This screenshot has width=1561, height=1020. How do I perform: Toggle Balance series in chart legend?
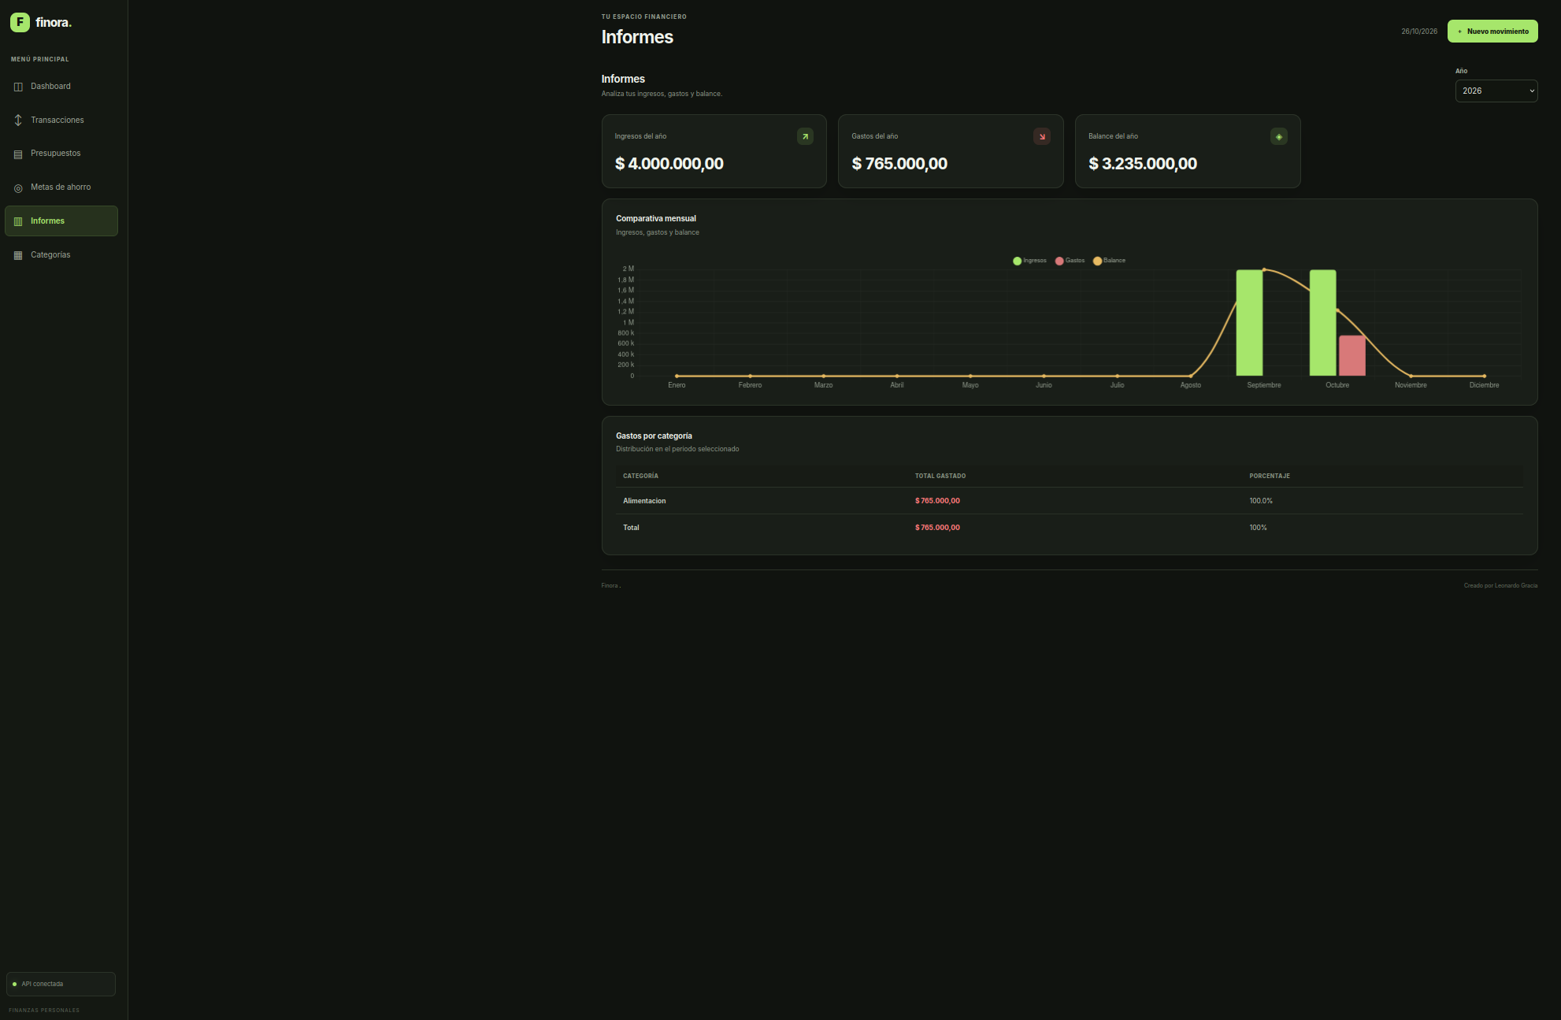pos(1109,261)
